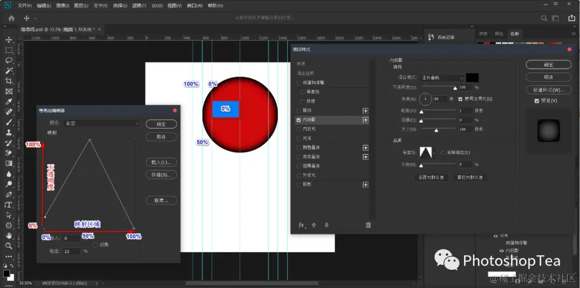
Task: Switch to the 色板 Swatches panel tab
Action: click(x=514, y=34)
